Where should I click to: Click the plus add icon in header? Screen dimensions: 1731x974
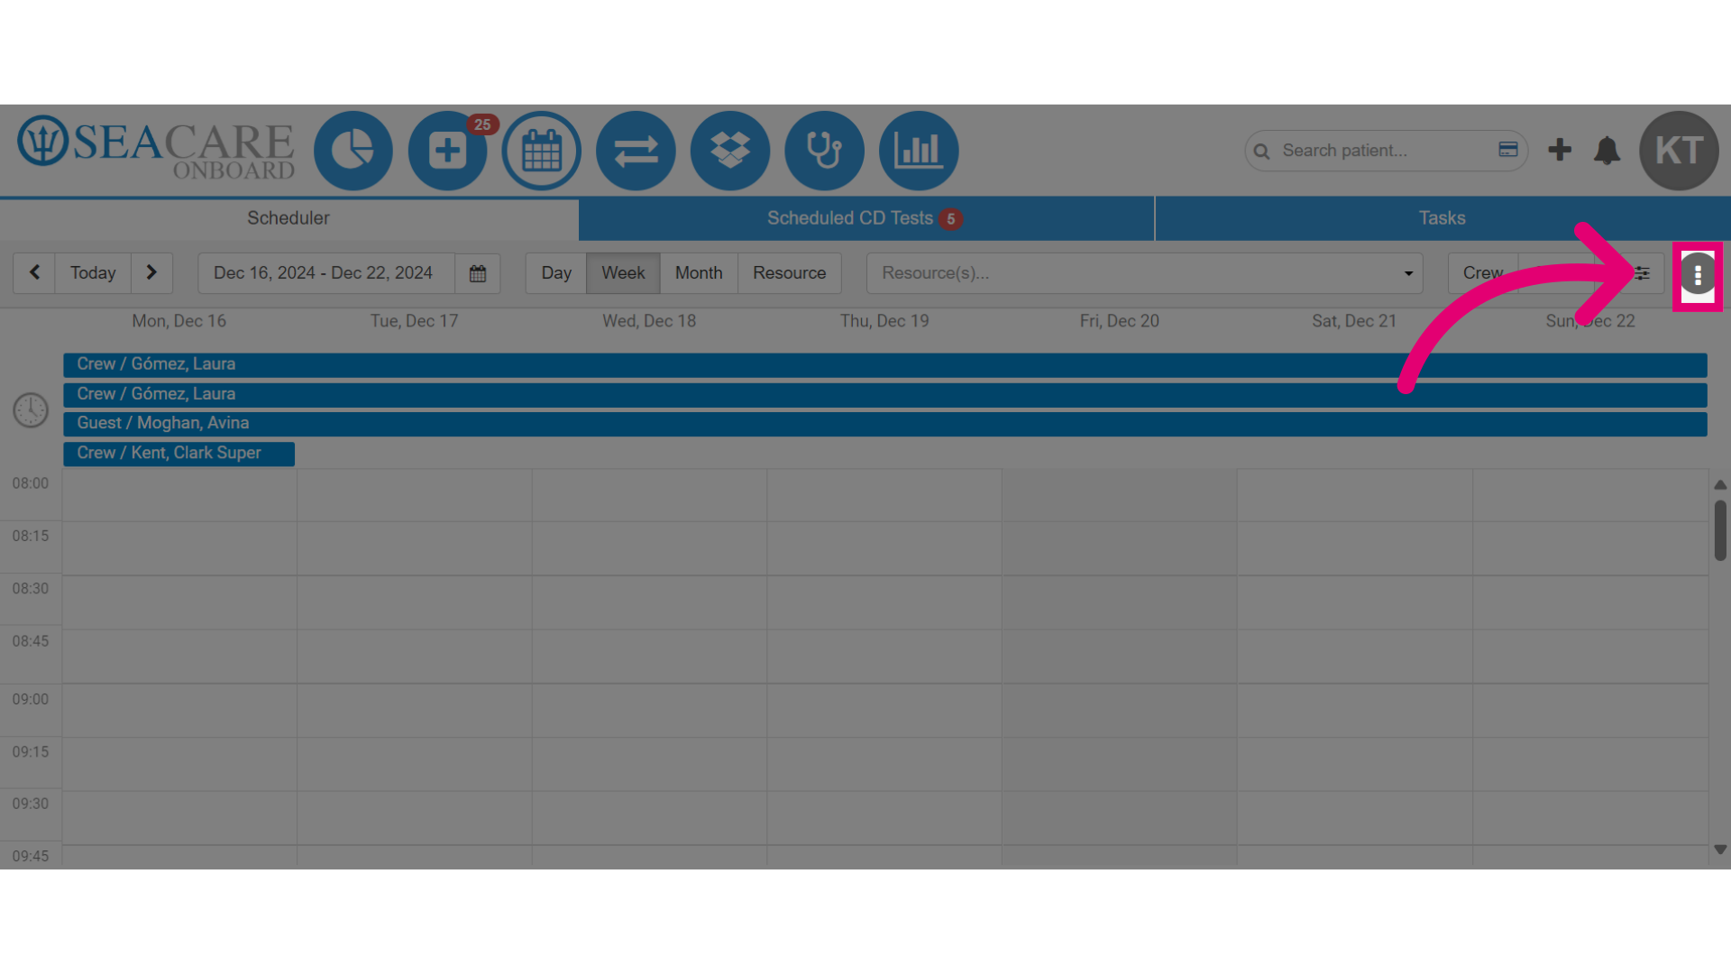1560,150
